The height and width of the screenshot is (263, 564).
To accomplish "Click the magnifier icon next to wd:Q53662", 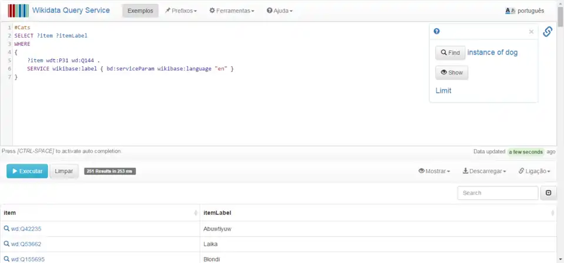I will click(6, 244).
